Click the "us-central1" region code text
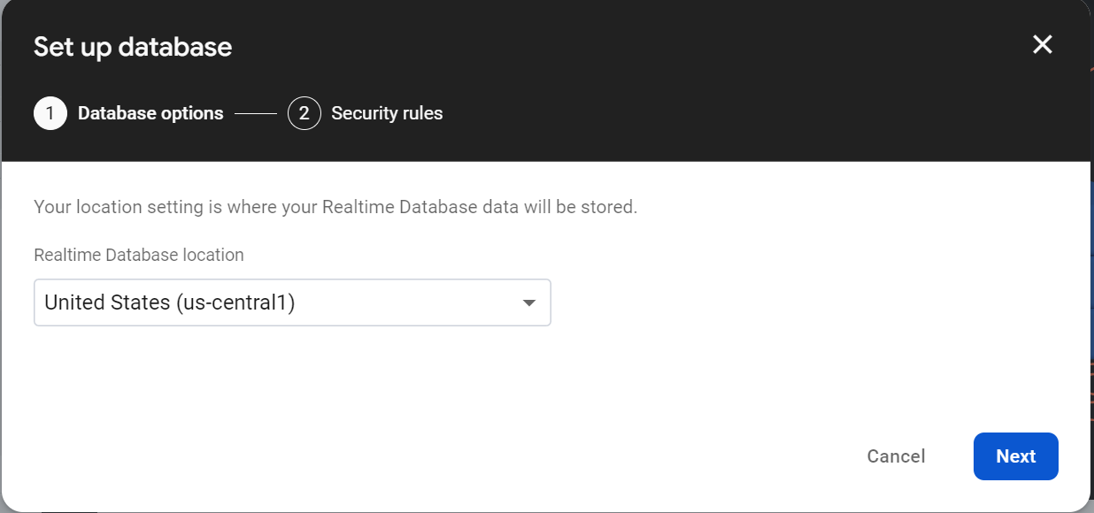Viewport: 1094px width, 513px height. (x=235, y=302)
